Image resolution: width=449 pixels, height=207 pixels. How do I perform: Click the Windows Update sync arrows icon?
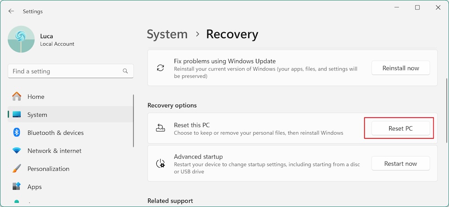(160, 68)
